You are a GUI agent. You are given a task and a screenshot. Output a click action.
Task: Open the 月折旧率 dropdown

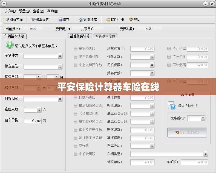(43, 99)
